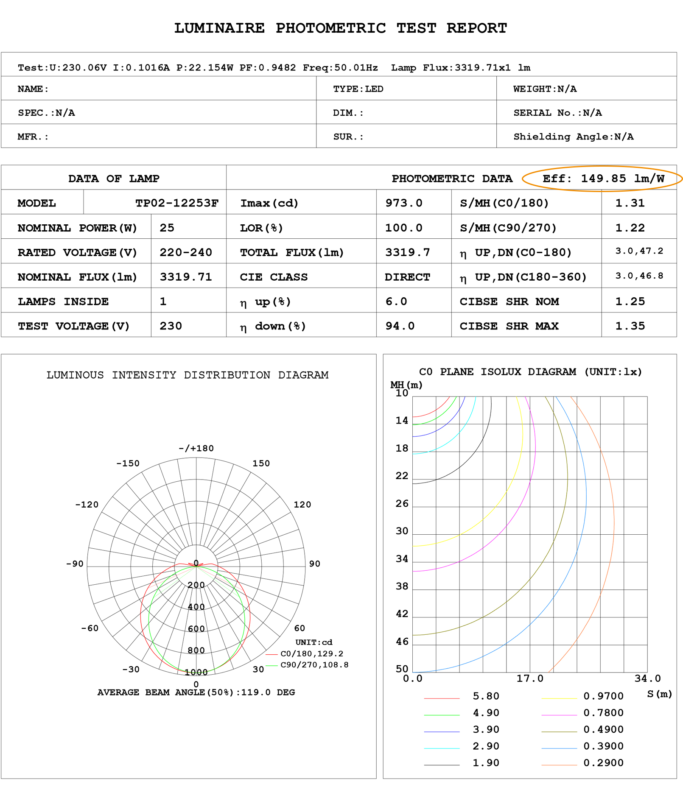Click the nominal power value 25
Viewport: 683px width, 787px height.
(x=167, y=228)
